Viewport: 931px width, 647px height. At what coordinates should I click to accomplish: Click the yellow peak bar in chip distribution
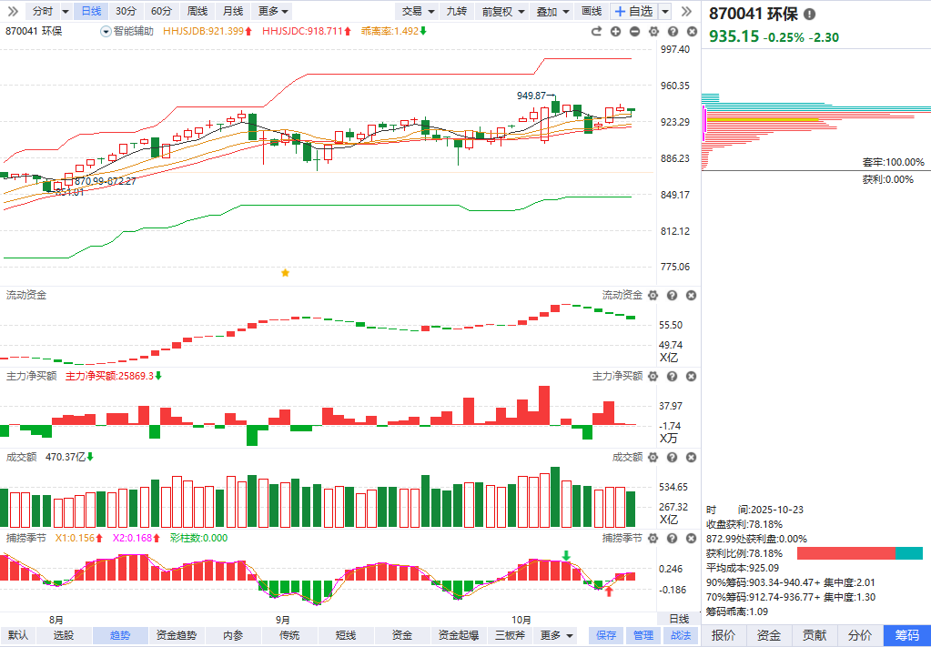click(x=763, y=120)
